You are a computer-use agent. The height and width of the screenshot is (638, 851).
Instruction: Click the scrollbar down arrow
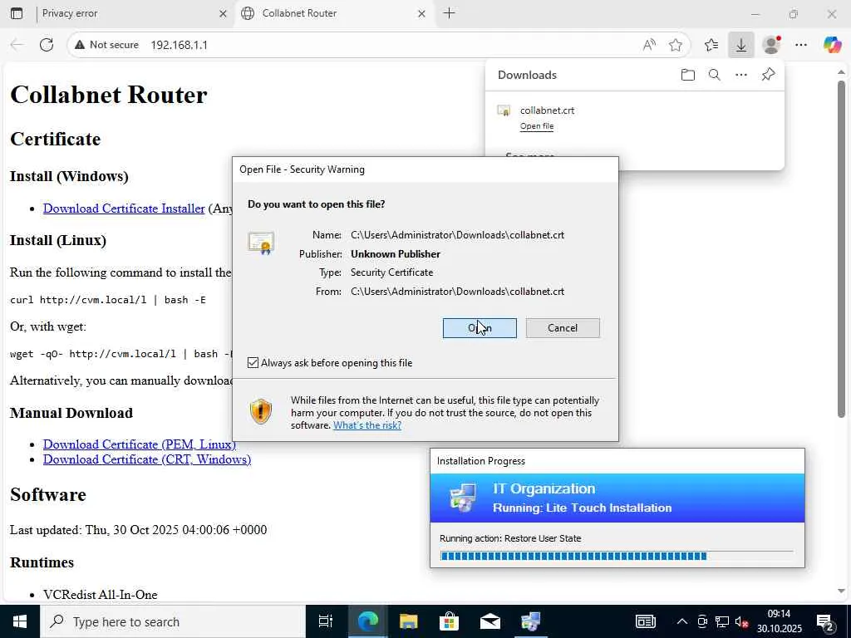pos(841,591)
